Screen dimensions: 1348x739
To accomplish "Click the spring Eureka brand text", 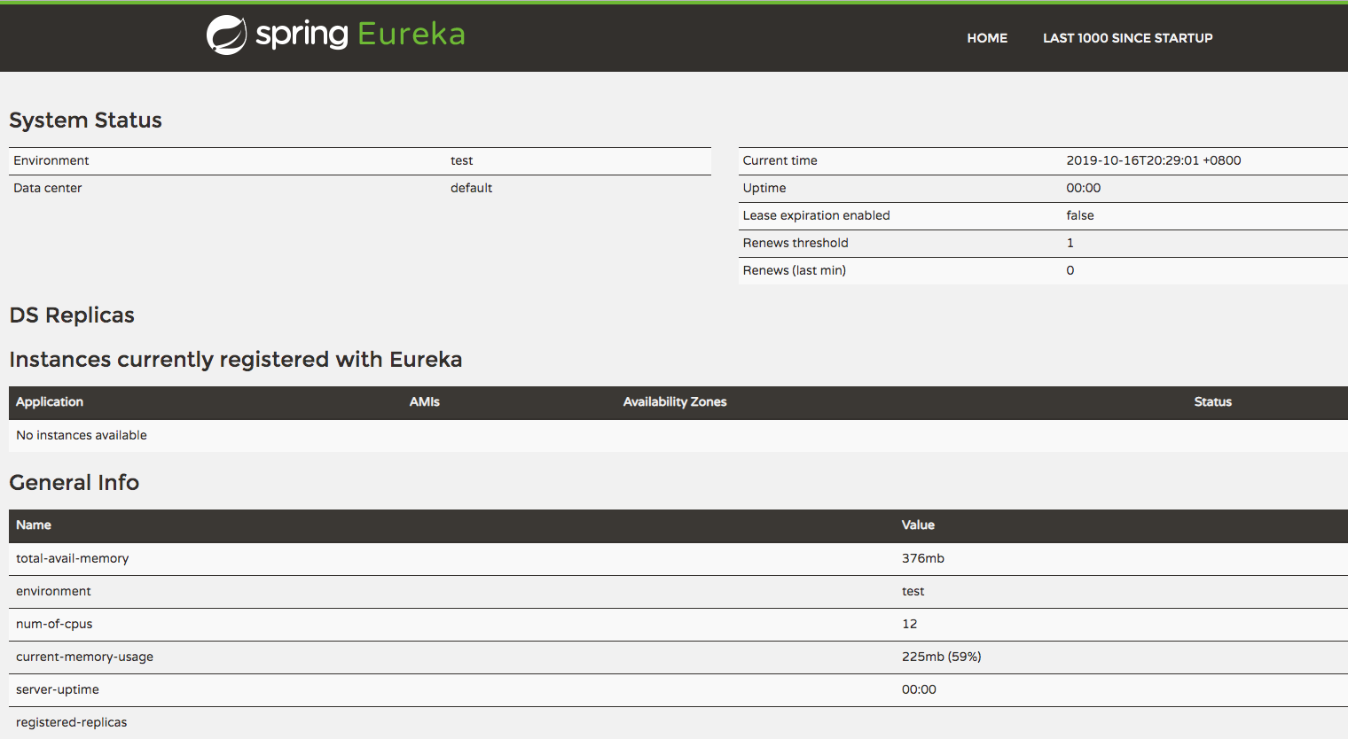I will point(360,35).
